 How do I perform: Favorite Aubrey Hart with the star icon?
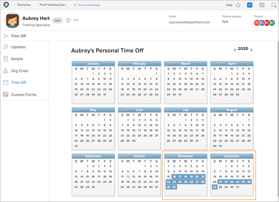click(x=68, y=20)
